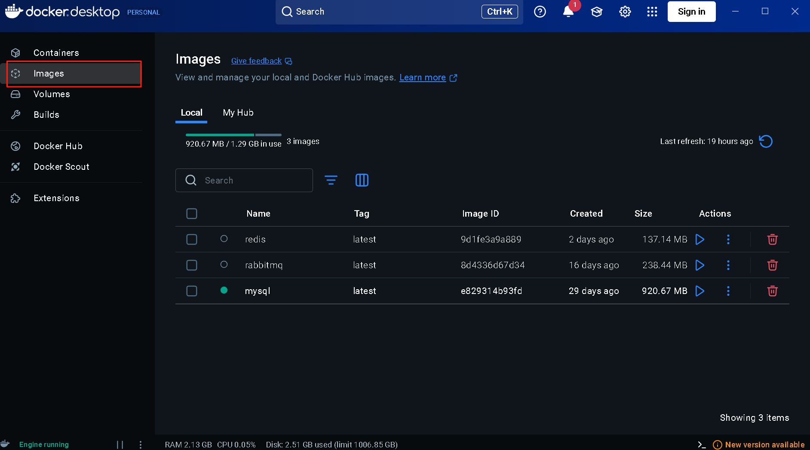Open the notifications bell

[x=568, y=12]
